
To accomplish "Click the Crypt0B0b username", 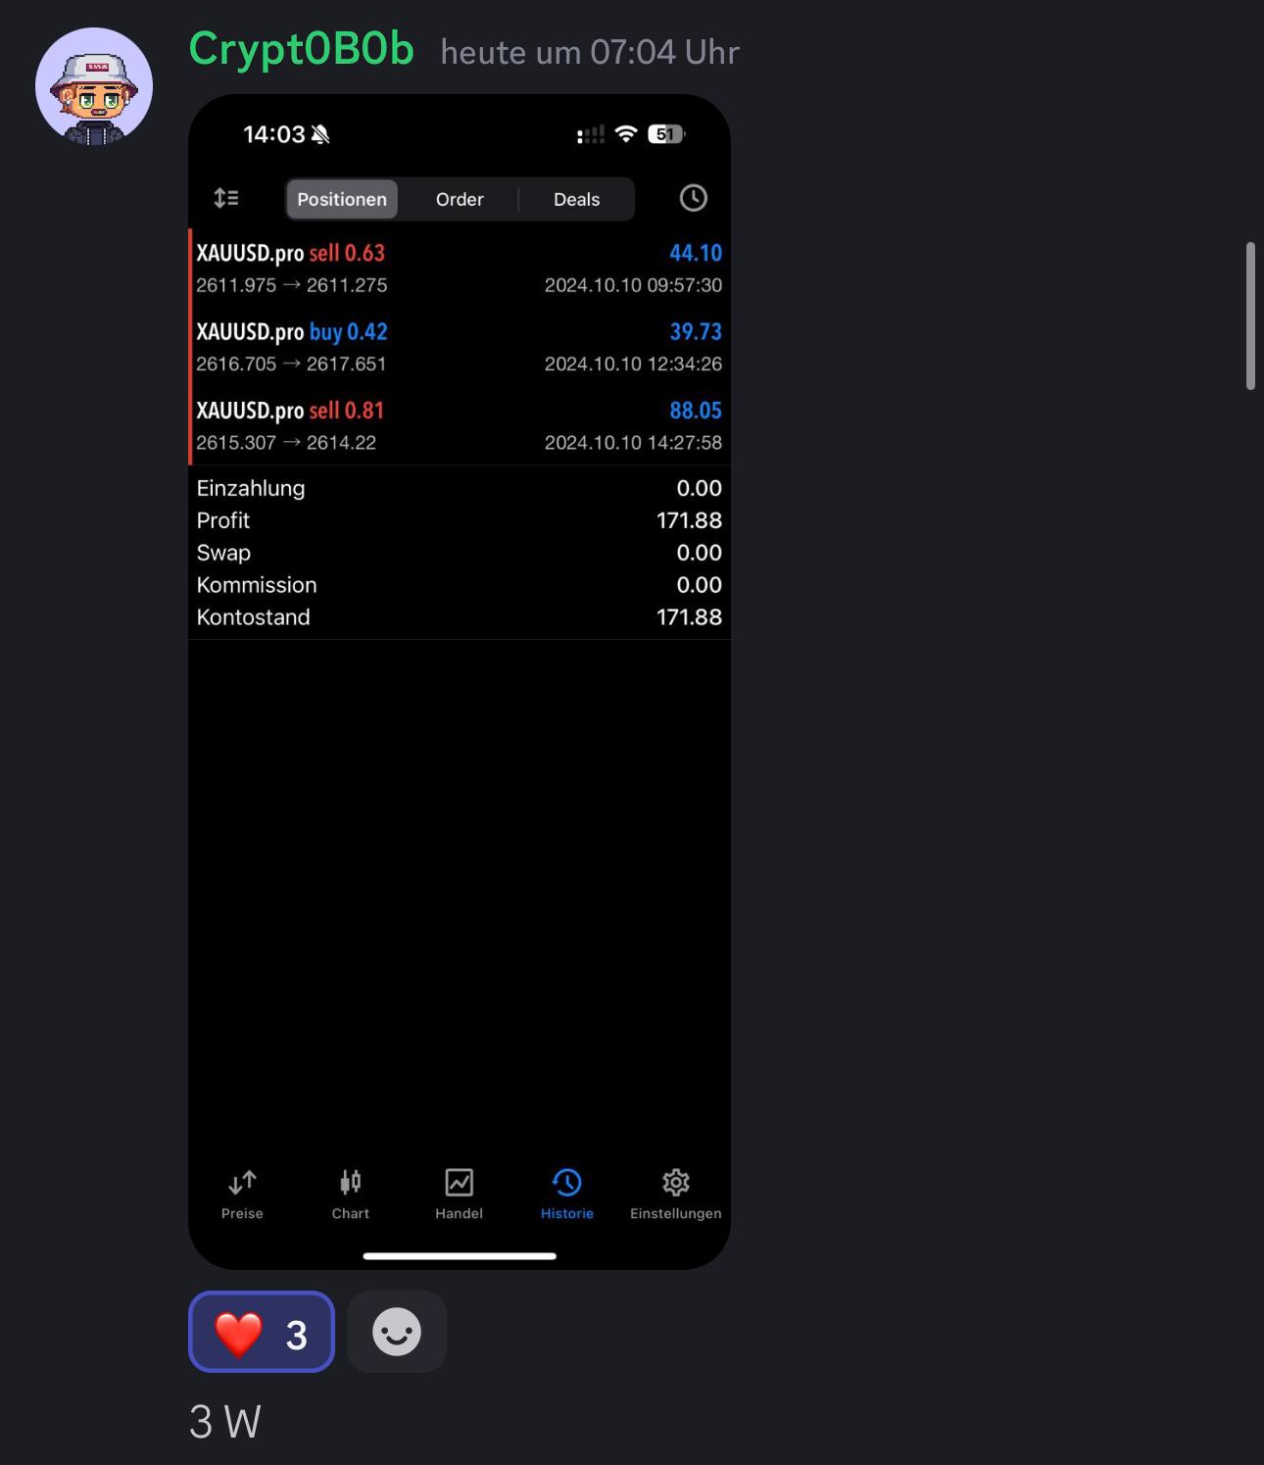I will coord(302,49).
